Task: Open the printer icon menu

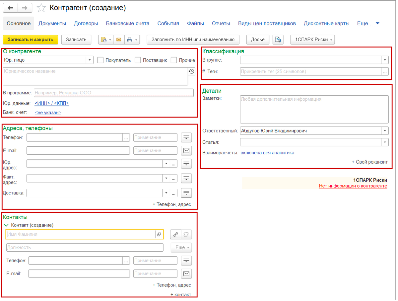Action: coord(132,39)
